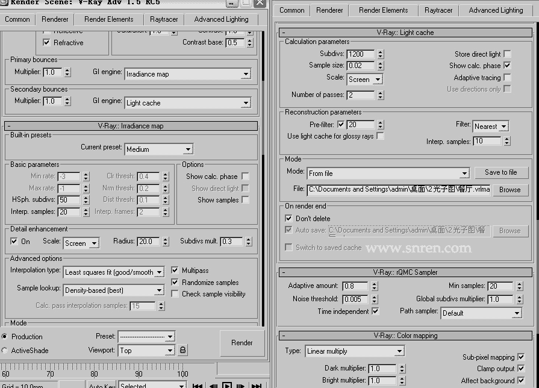Collapse the V-Ray:: Light cache rollout
Screen dimensions: 539x388
pyautogui.click(x=405, y=33)
